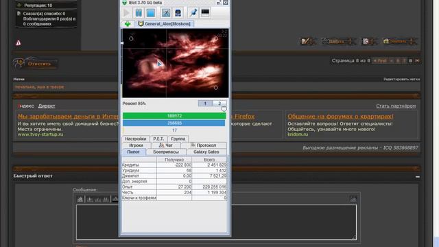Click the green plus add-account tab
Image resolution: width=439 pixels, height=247 pixels.
128,24
